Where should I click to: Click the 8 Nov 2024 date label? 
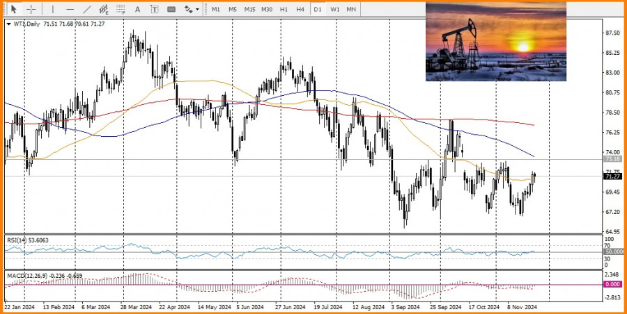tap(522, 307)
